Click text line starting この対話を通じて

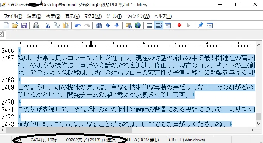tap(137, 110)
